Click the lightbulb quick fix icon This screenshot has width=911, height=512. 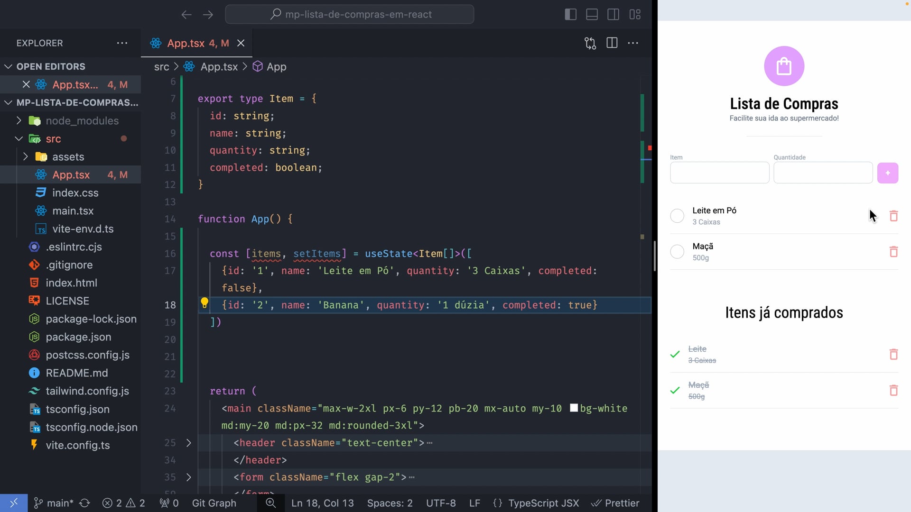click(205, 302)
